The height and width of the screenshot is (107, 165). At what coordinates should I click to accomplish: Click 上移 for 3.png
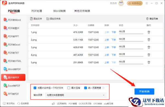(x=107, y=47)
